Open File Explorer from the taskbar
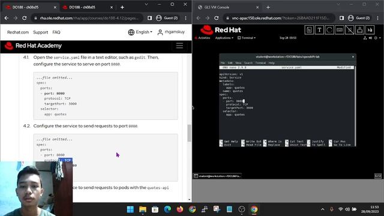This screenshot has width=384, height=216. [143, 209]
